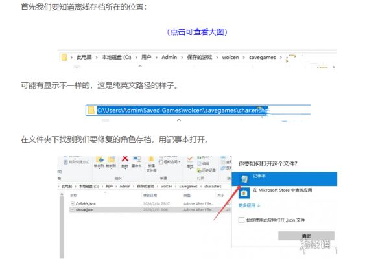Click folder icon in the English path address bar
The height and width of the screenshot is (263, 389).
pos(91,110)
